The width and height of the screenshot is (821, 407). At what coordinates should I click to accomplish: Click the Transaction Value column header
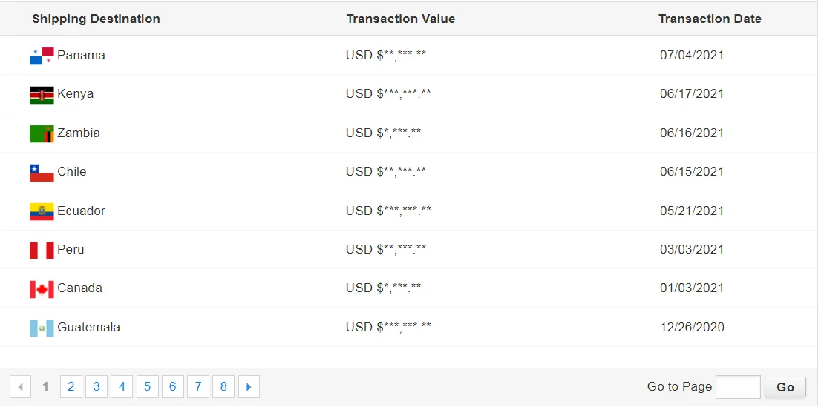400,19
